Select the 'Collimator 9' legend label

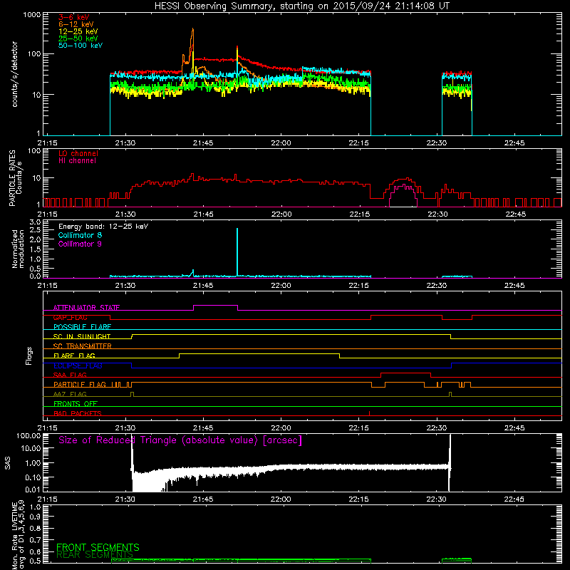(80, 244)
